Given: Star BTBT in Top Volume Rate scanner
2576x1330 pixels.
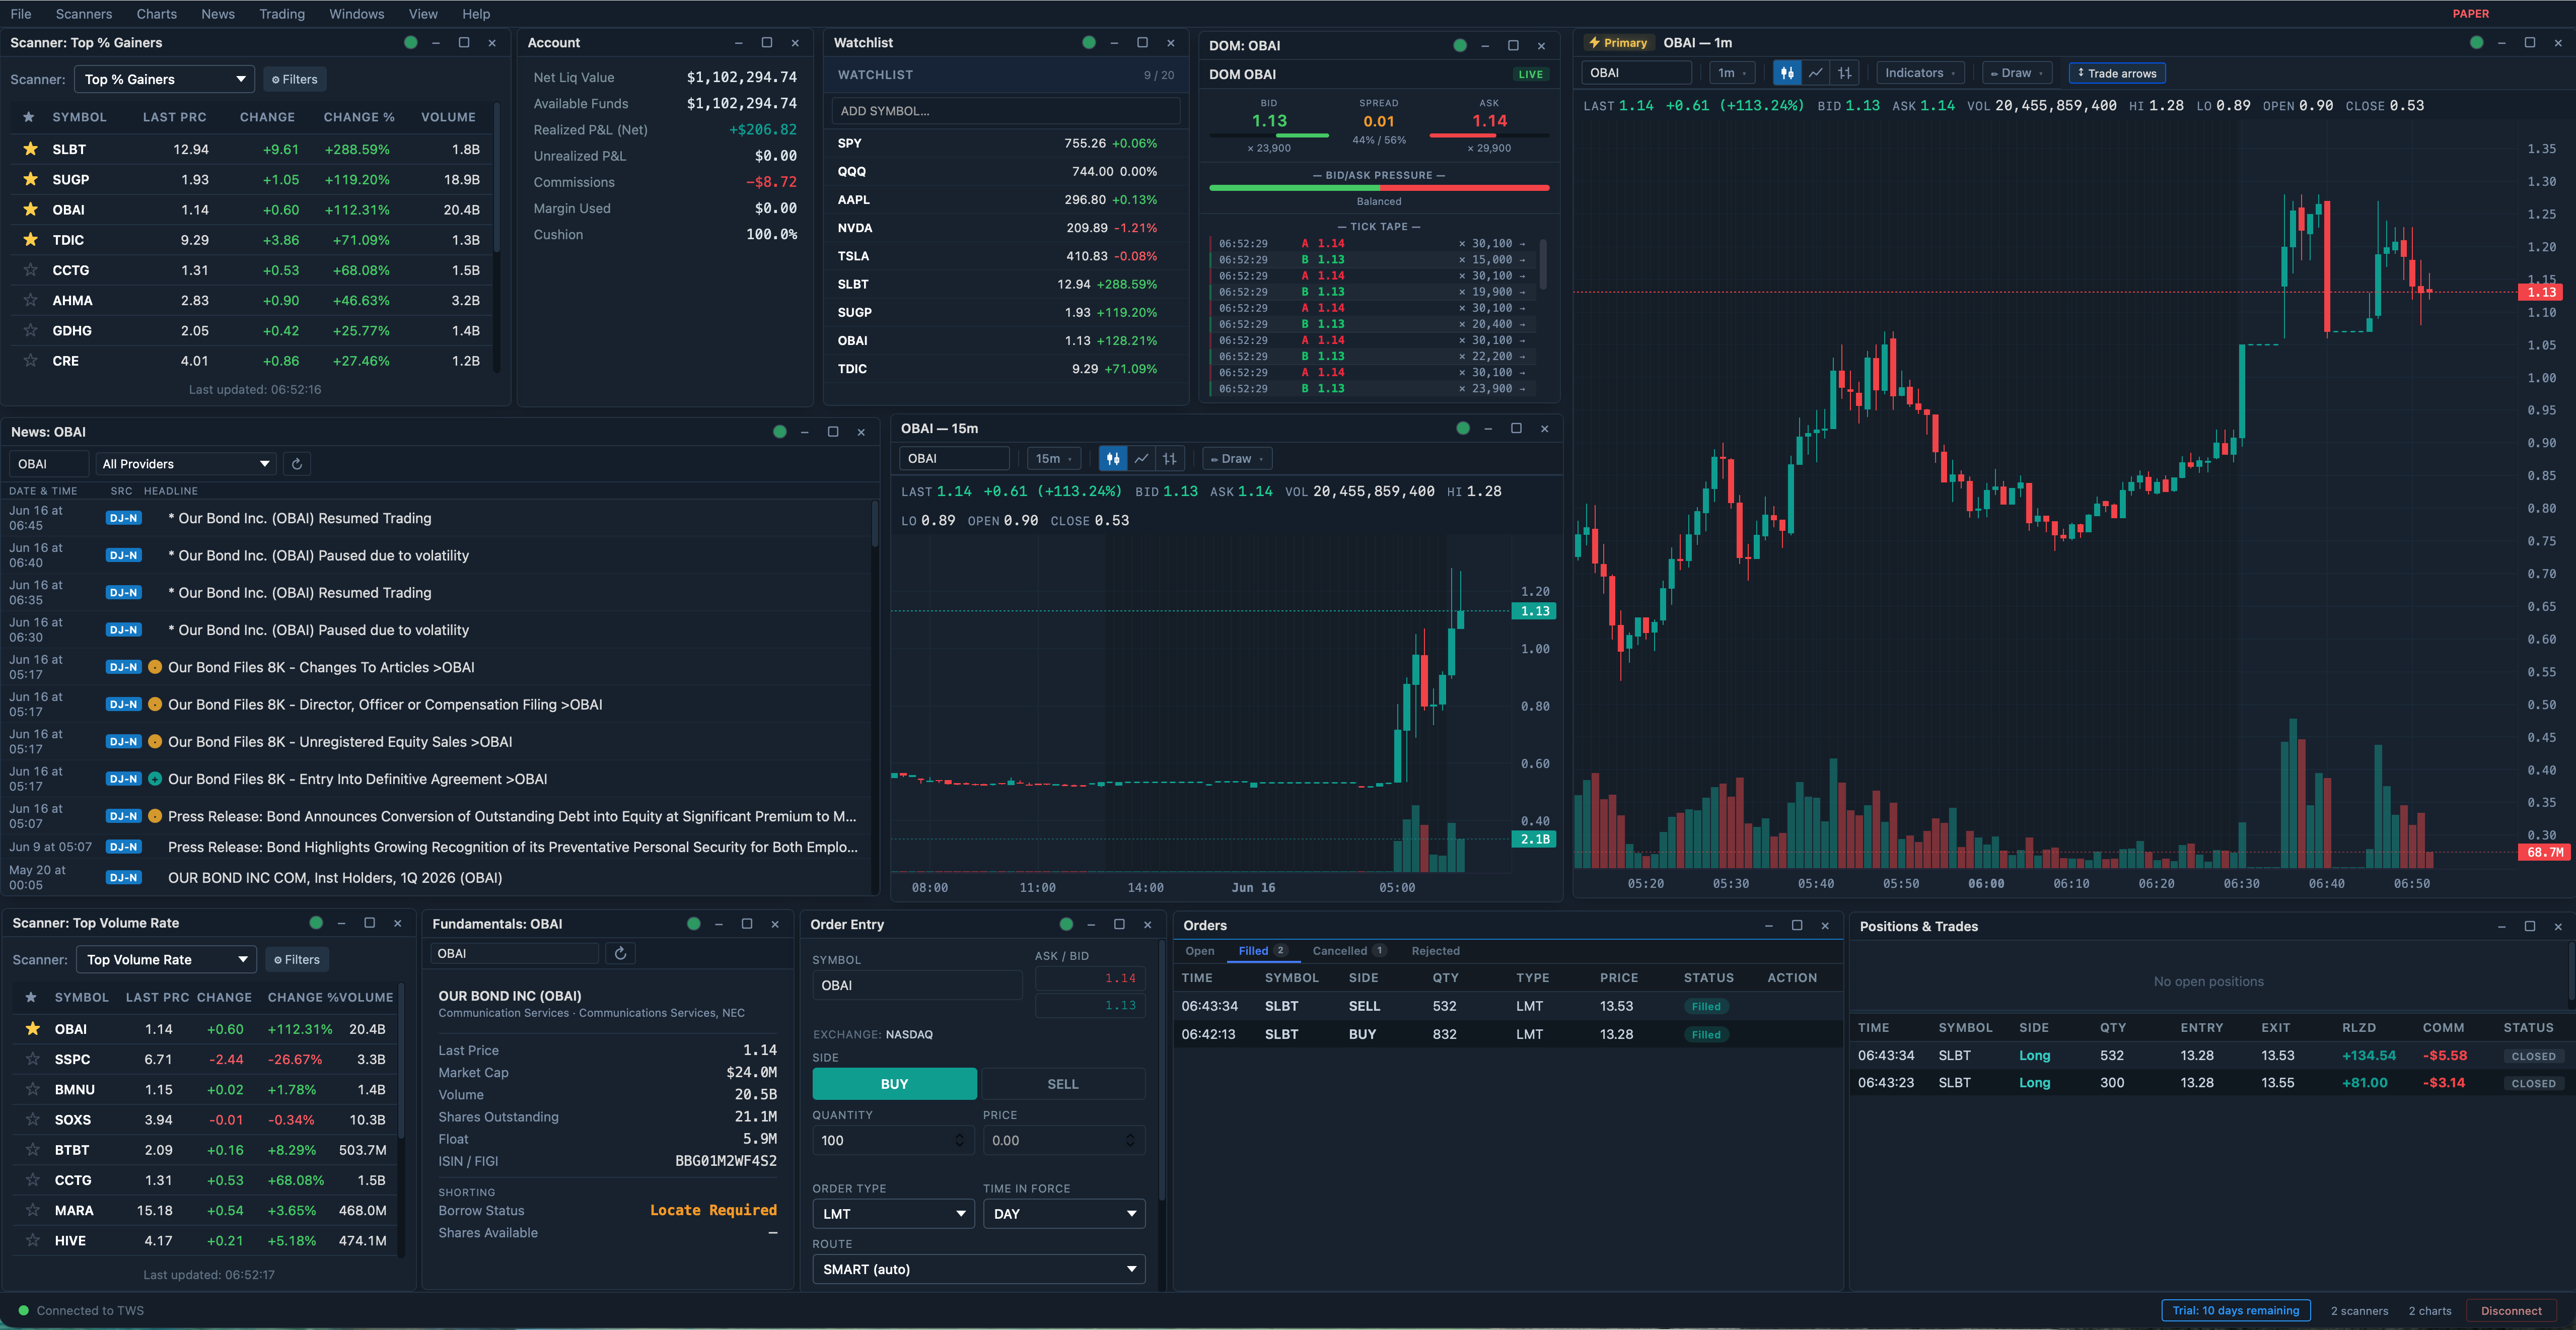Looking at the screenshot, I should [x=33, y=1150].
